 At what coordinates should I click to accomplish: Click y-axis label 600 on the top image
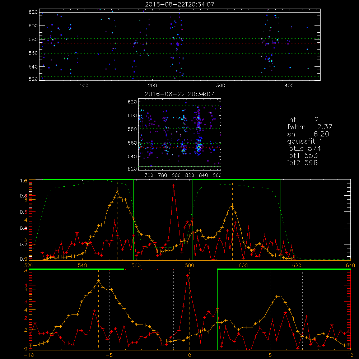(x=33, y=25)
